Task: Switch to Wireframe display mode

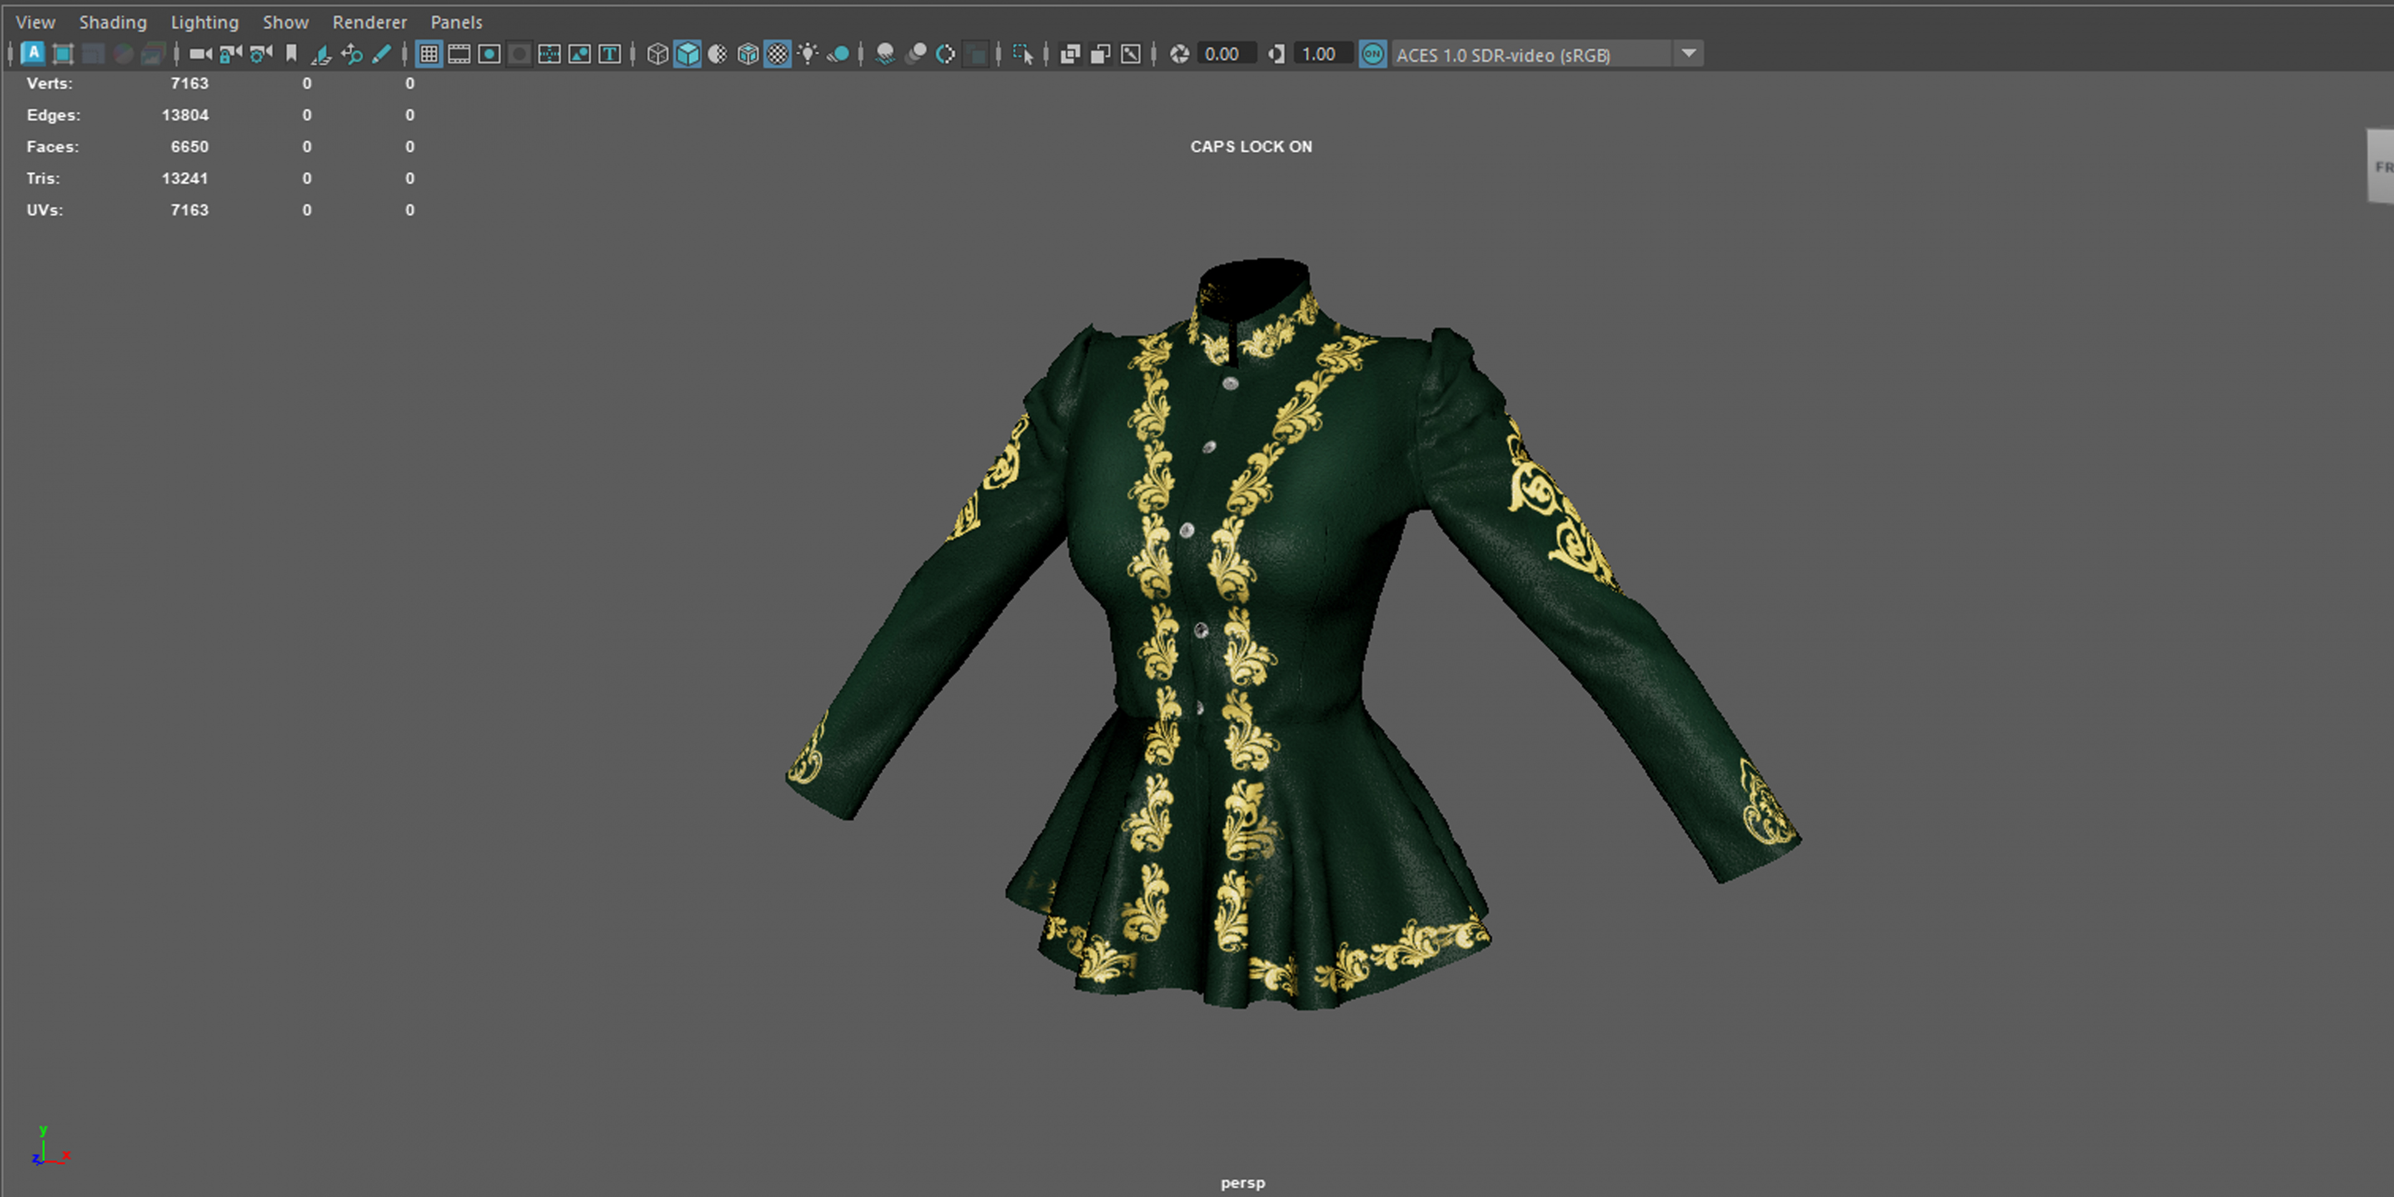Action: coord(657,54)
